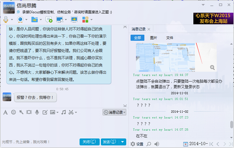The width and height of the screenshot is (234, 148).
Task: Open emoji smiley picker
Action: [14, 112]
